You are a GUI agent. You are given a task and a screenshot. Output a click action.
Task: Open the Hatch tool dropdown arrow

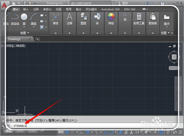pyautogui.click(x=46, y=27)
